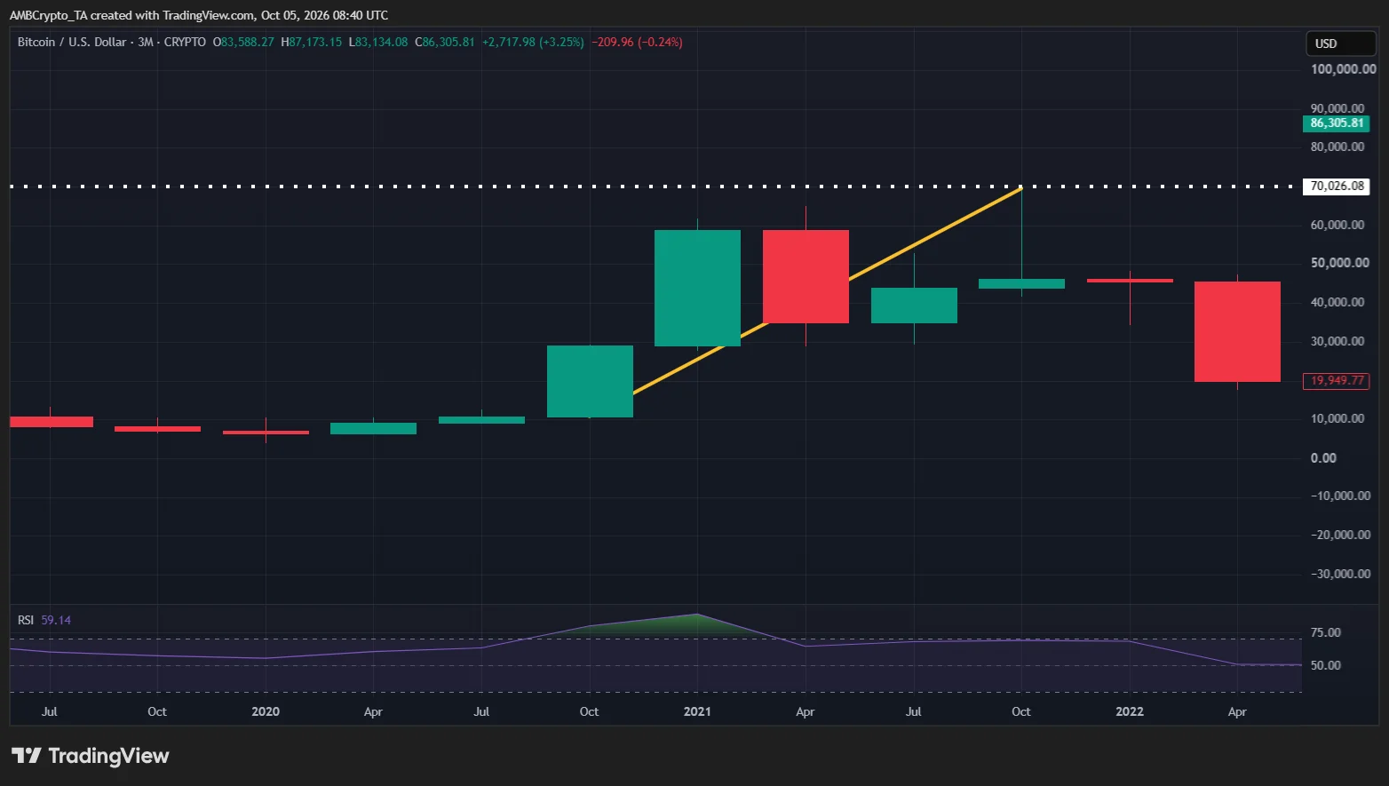The width and height of the screenshot is (1389, 786).
Task: Click the 0.00 price axis label
Action: [1323, 458]
